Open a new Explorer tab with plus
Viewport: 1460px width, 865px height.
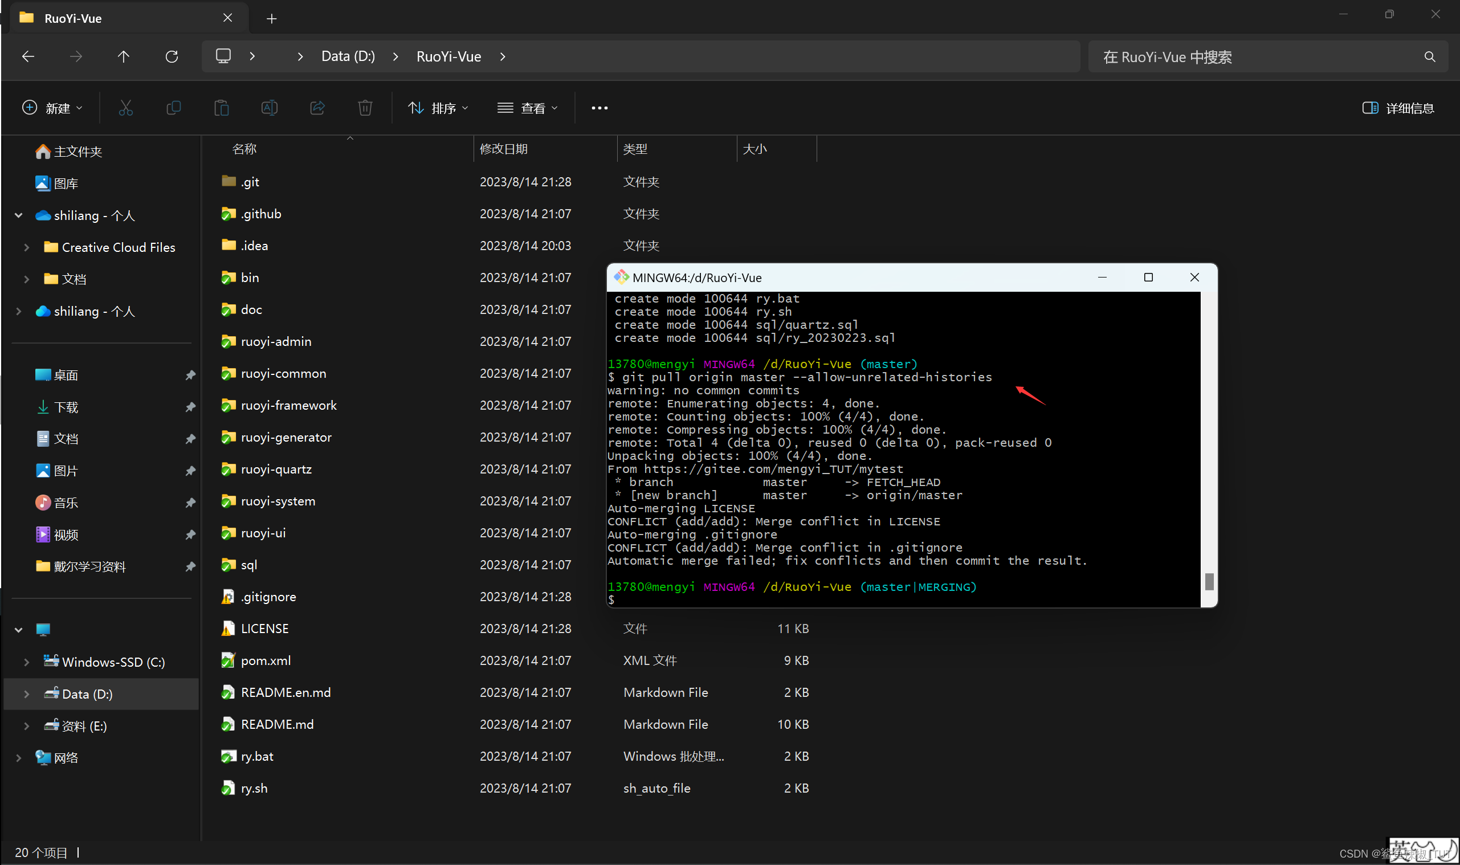point(272,19)
